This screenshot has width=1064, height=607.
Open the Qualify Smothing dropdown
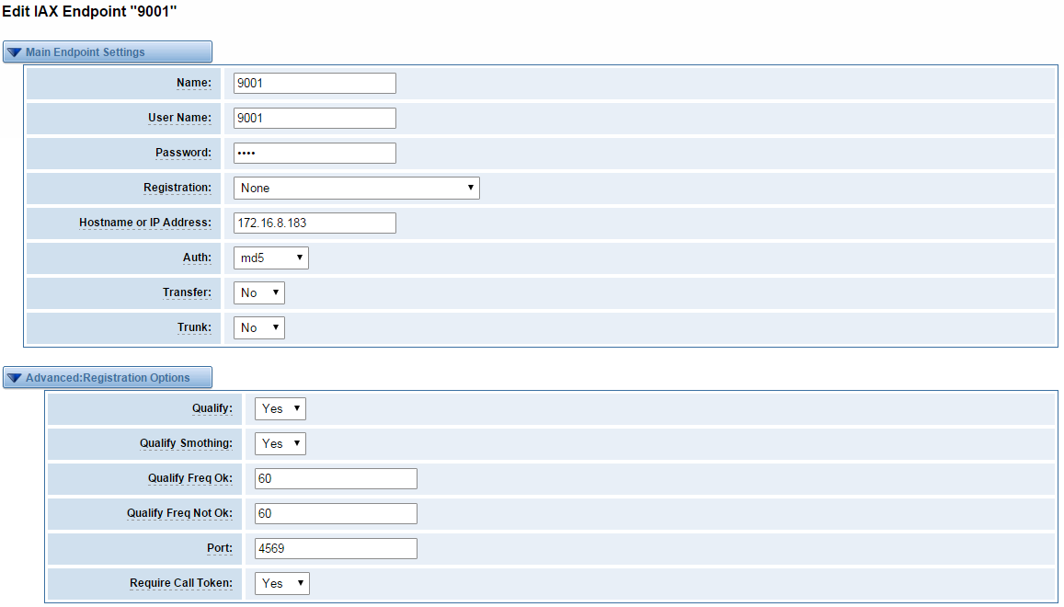point(280,444)
